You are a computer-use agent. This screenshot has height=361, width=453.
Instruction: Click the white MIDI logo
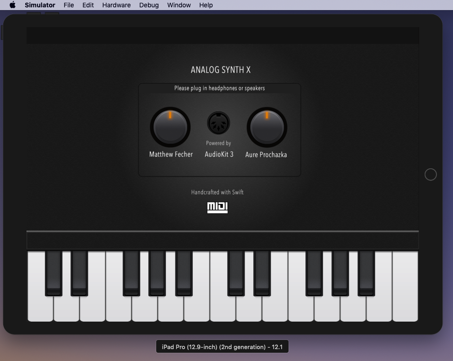(217, 208)
